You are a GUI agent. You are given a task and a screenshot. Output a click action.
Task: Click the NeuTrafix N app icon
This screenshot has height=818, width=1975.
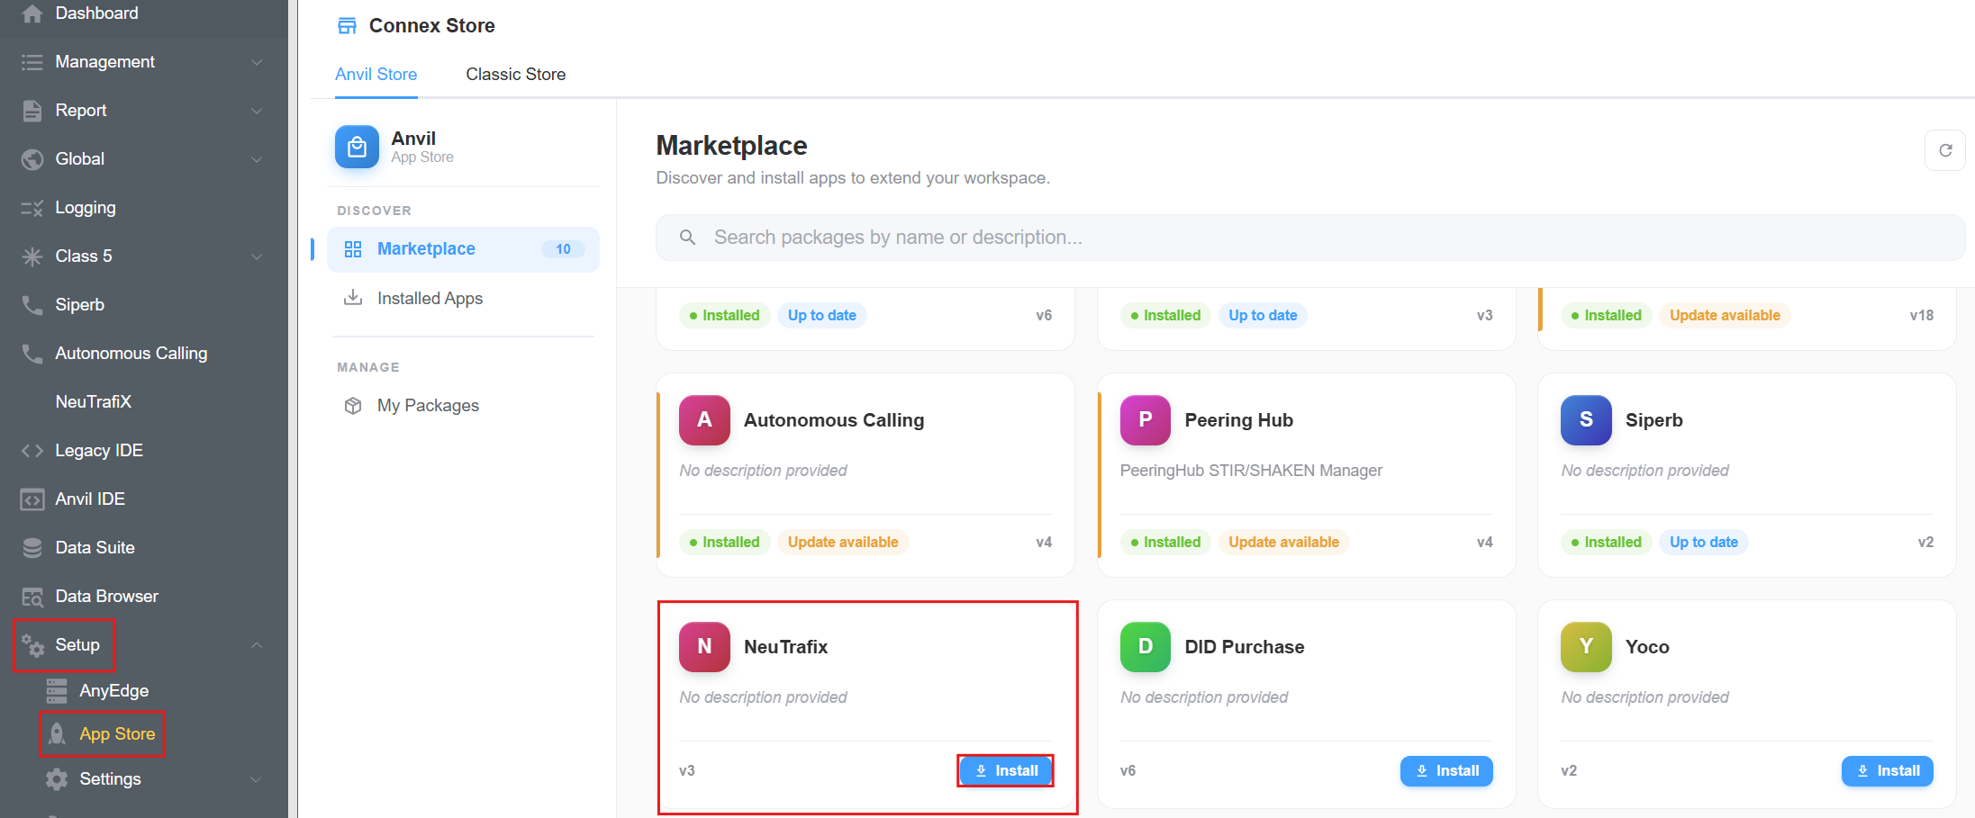(x=704, y=646)
